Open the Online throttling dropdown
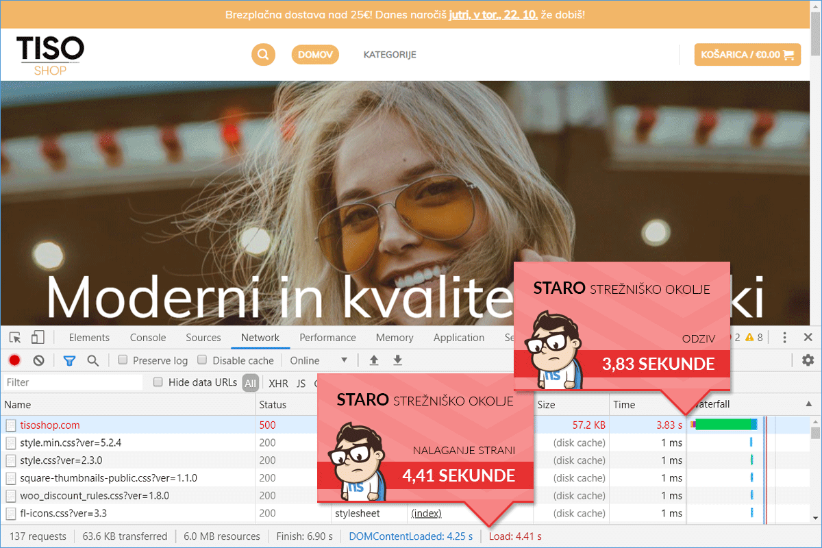822x548 pixels. 319,360
